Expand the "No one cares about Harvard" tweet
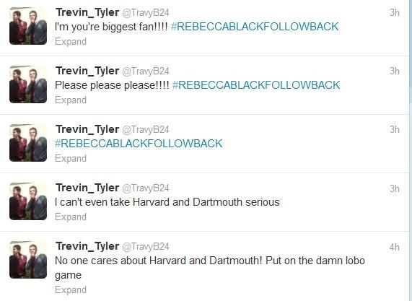Viewport: 412px width, 301px height. point(71,289)
